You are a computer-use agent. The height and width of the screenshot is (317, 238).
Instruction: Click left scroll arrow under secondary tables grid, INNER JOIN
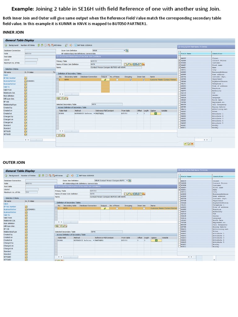pyautogui.click(x=60, y=94)
